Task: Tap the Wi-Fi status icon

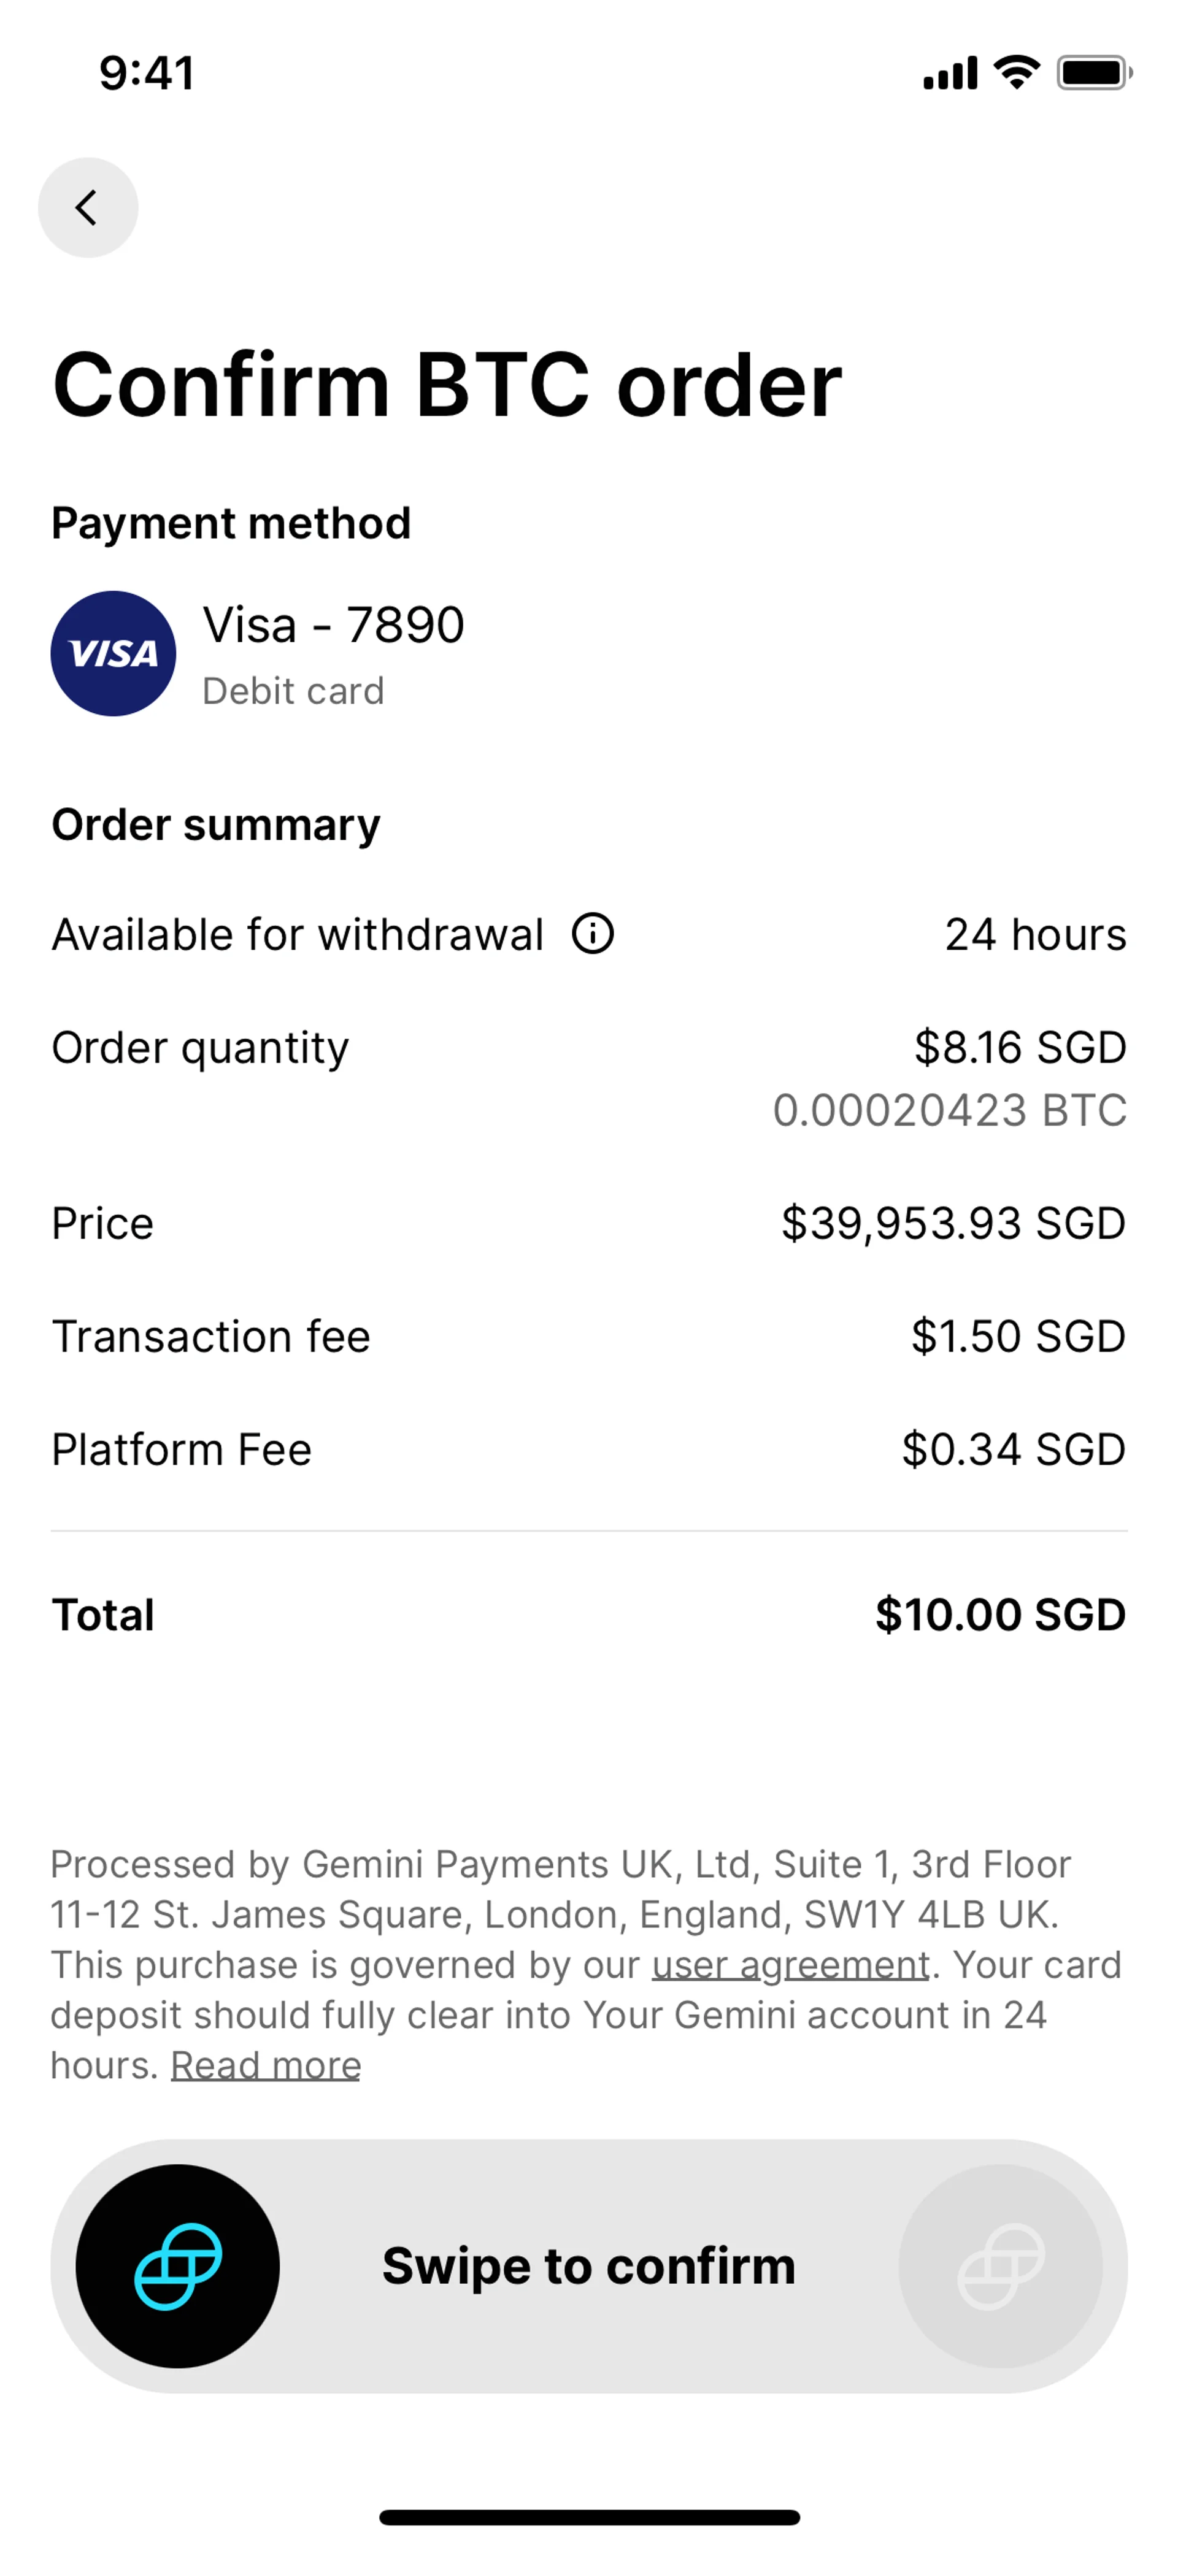Action: [x=1015, y=72]
